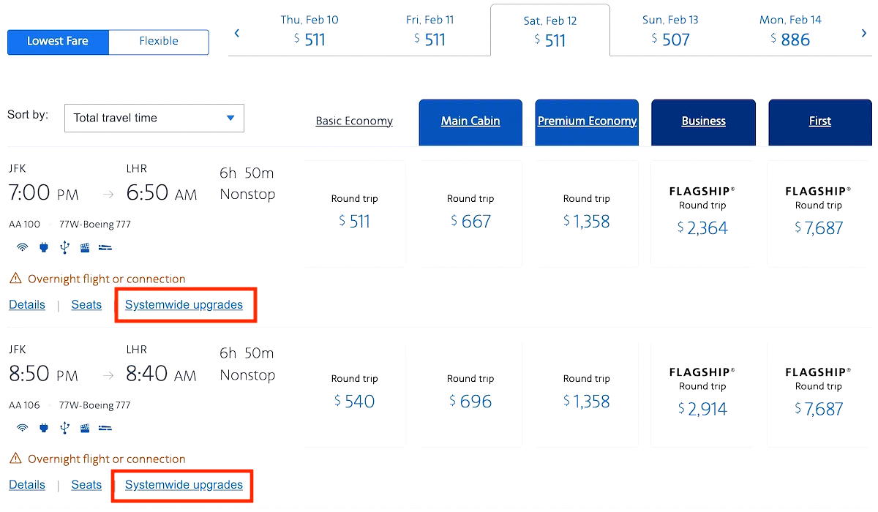Click the left chevron for earlier dates
The image size is (878, 512).
click(236, 32)
